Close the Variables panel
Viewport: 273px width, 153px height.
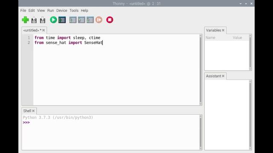(223, 30)
